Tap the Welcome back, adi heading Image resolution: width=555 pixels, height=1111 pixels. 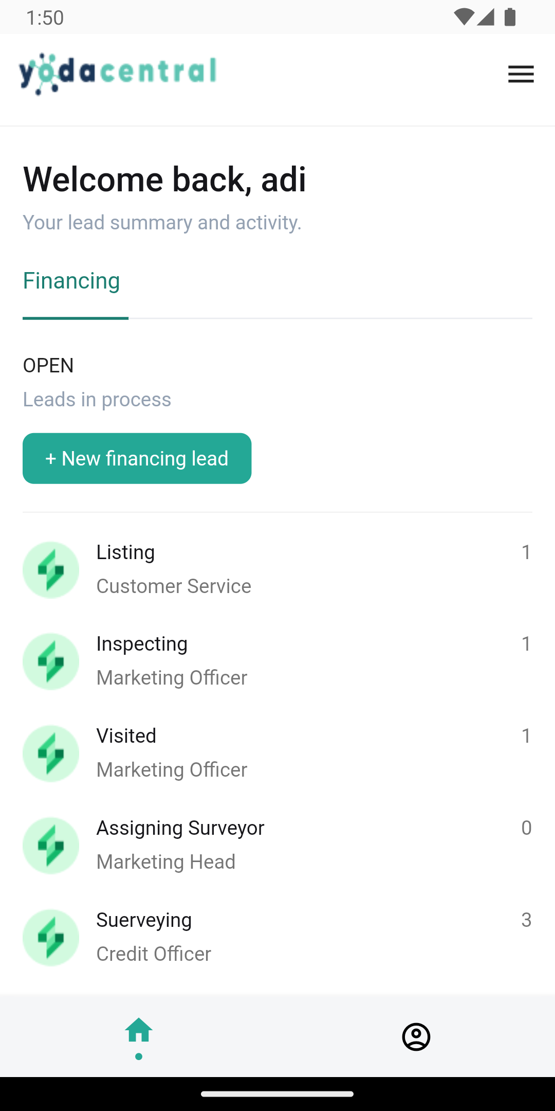(x=164, y=180)
